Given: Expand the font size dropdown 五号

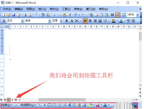Looking at the screenshot, I should (x=61, y=21).
